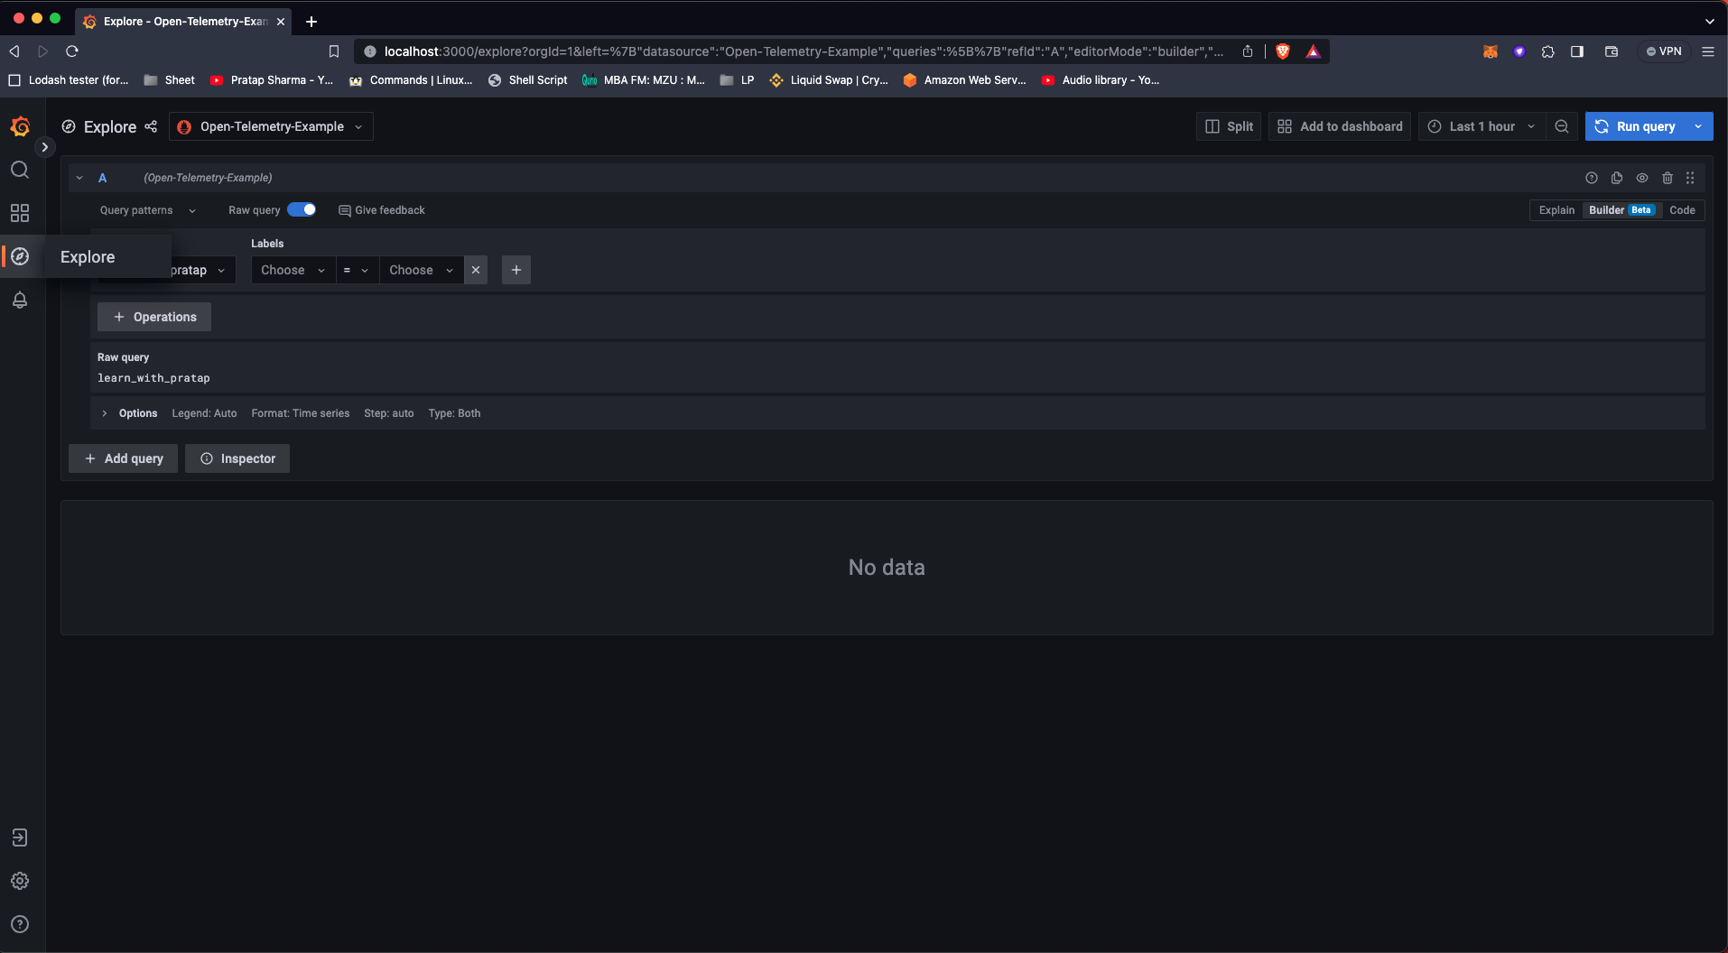This screenshot has width=1728, height=953.
Task: Click the Search magnifier in the sidebar
Action: coord(20,170)
